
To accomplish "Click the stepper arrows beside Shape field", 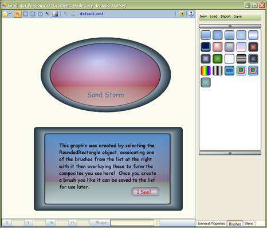I will click(x=157, y=223).
